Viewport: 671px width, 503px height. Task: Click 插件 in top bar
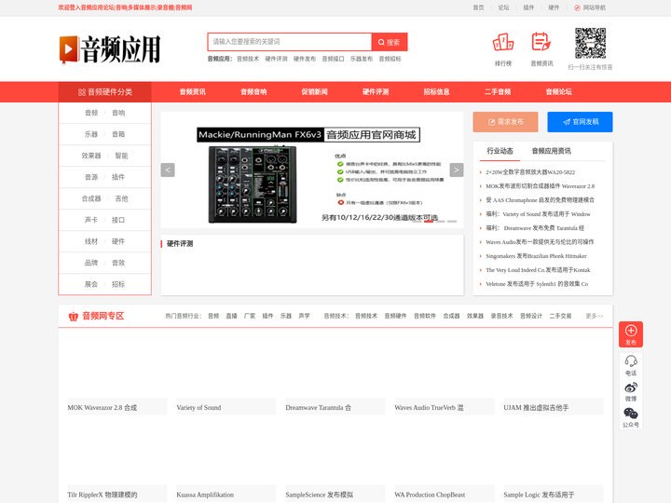(528, 7)
